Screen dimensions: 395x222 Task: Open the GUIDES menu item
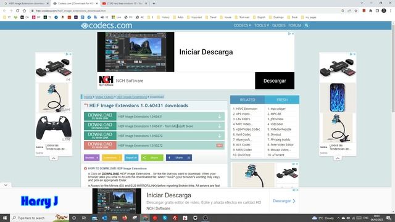pos(278,25)
